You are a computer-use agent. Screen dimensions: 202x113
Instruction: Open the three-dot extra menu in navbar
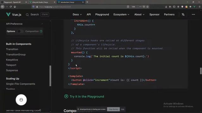tap(193, 14)
